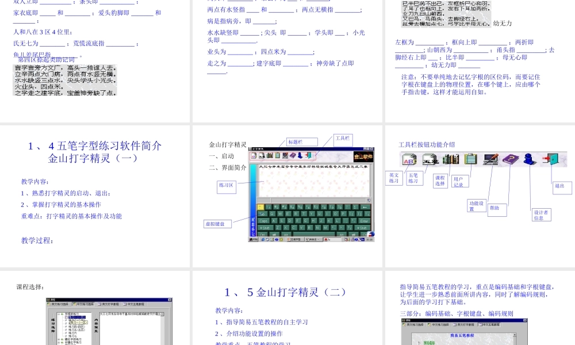Click the Wubi practice icon in the large toolbar
Image resolution: width=575 pixels, height=345 pixels.
[430, 160]
